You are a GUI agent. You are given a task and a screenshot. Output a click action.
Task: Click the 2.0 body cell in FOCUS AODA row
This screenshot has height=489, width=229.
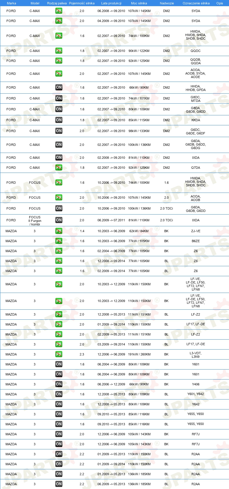(x=166, y=198)
